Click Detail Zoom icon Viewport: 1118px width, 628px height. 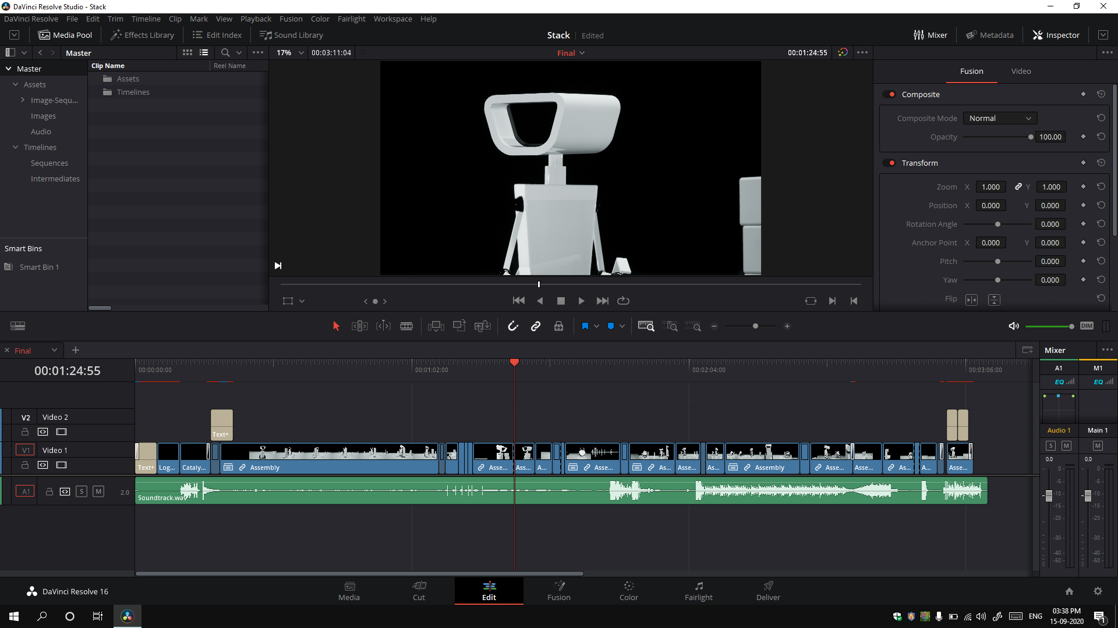click(670, 326)
